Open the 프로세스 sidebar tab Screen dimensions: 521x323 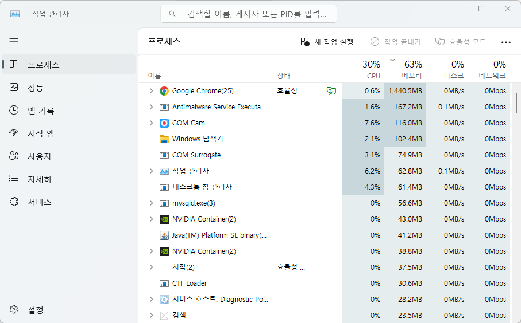click(69, 64)
